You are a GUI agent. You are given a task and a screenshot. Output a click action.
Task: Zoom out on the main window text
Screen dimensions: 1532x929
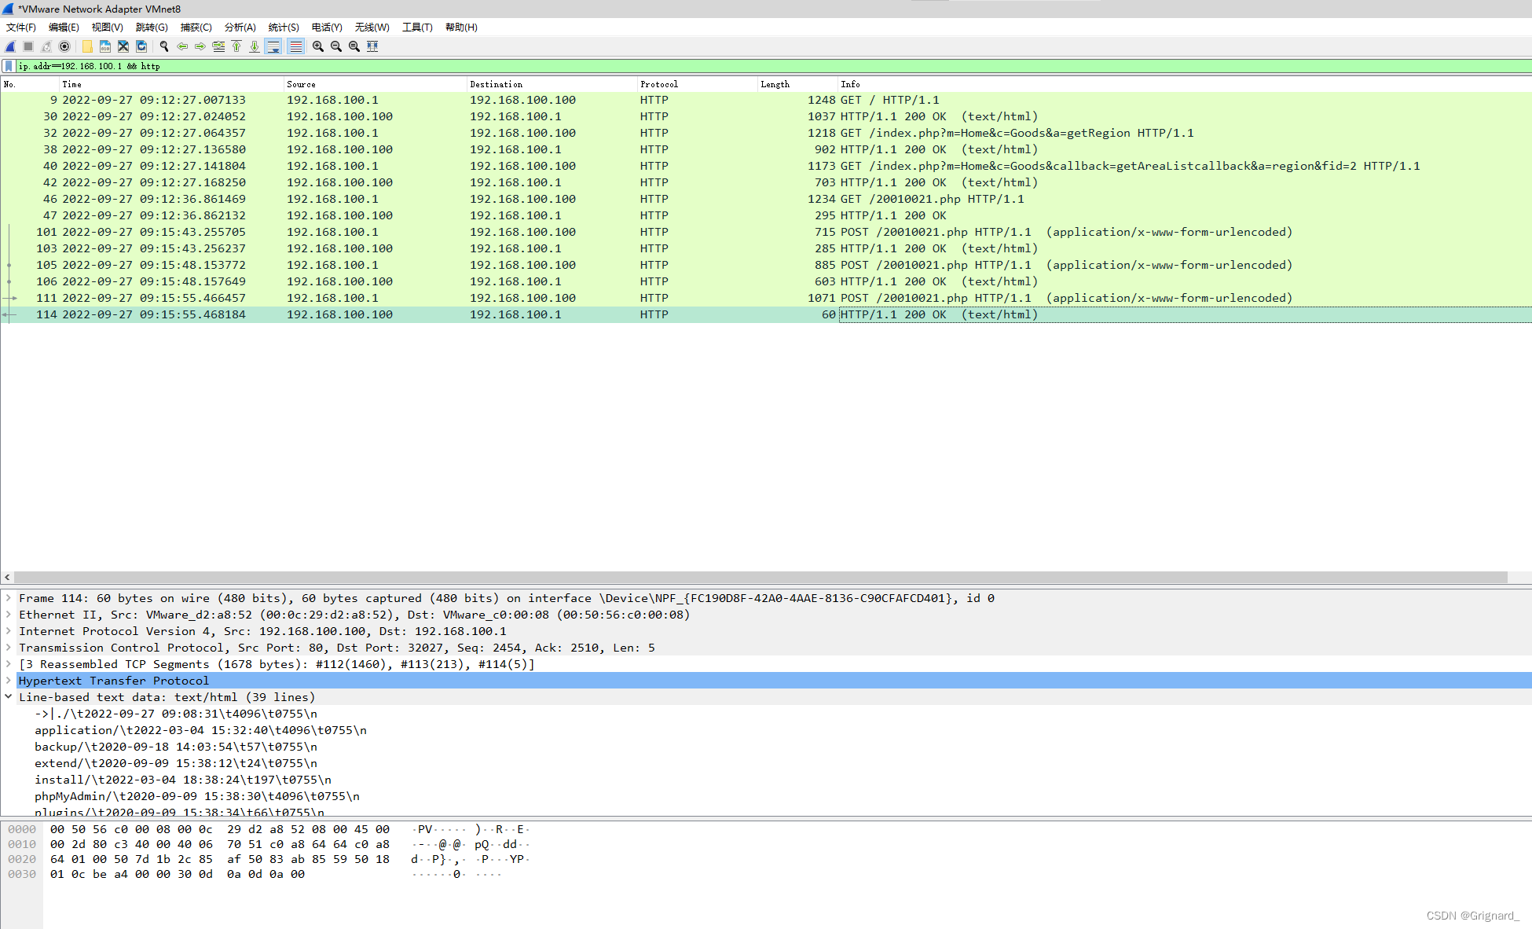tap(336, 46)
